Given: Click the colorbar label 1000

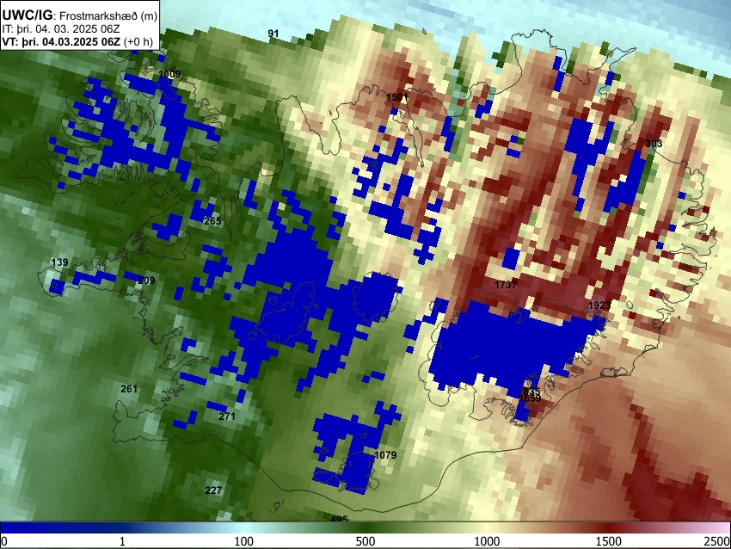Looking at the screenshot, I should tap(487, 541).
